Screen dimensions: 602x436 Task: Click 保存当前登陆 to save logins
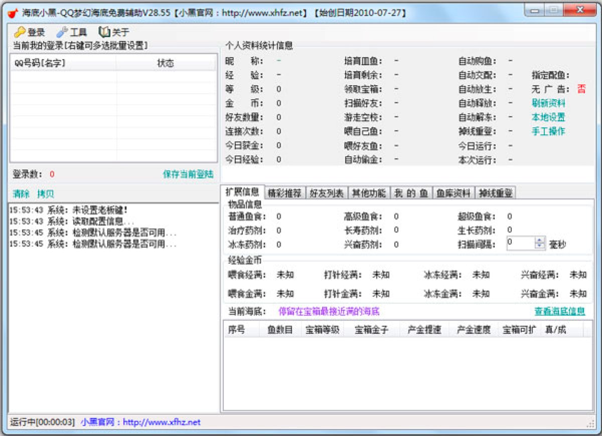188,174
